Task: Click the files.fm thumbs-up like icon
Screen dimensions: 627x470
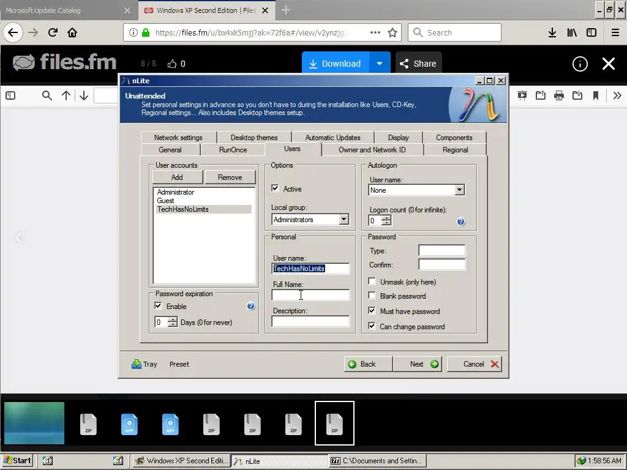Action: coord(172,64)
